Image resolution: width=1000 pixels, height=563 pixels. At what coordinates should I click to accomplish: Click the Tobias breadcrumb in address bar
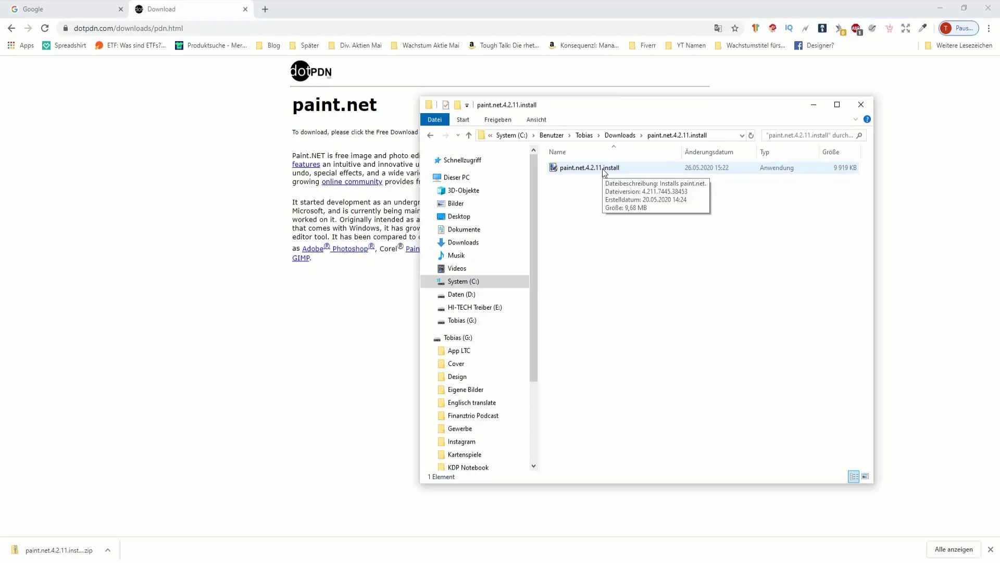point(584,136)
